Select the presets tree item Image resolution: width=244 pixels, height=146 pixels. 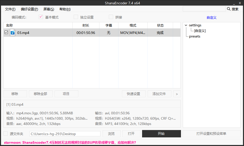pyautogui.click(x=195, y=36)
